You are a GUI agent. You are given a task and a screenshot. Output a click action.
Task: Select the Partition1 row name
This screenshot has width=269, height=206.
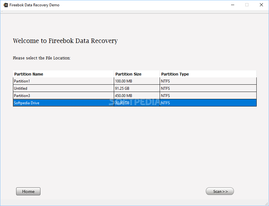pyautogui.click(x=64, y=81)
